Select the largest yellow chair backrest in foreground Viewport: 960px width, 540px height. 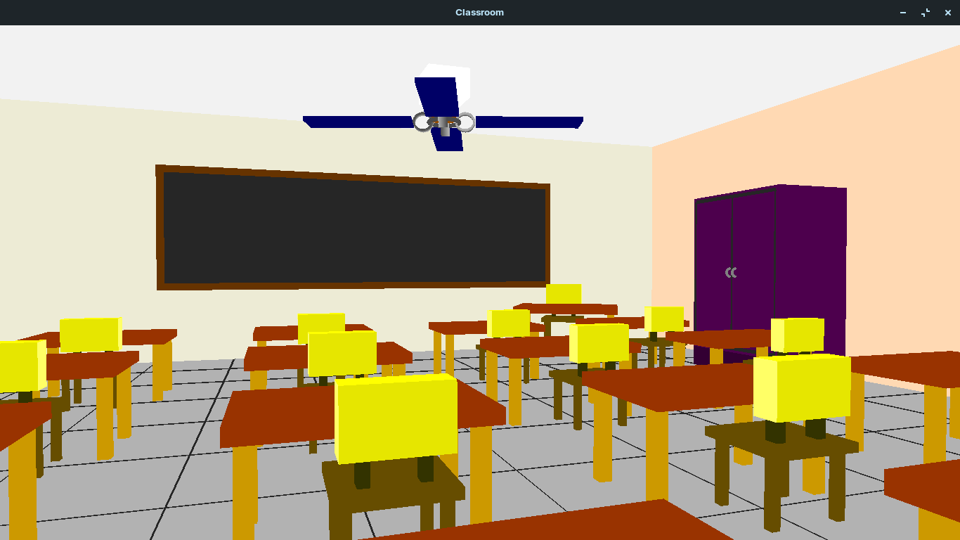396,418
